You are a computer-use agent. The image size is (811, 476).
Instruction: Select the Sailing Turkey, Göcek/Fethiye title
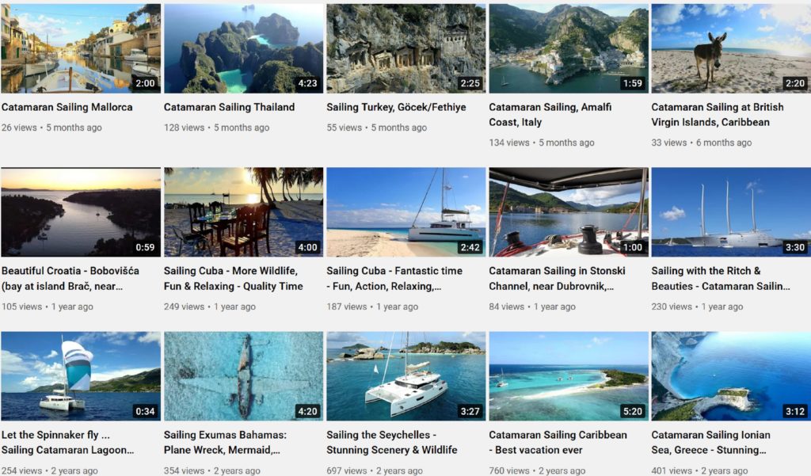pyautogui.click(x=396, y=107)
